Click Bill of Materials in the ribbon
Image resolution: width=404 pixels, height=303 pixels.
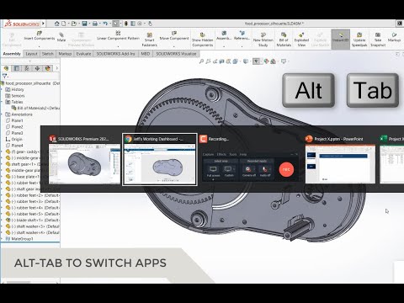tap(284, 40)
